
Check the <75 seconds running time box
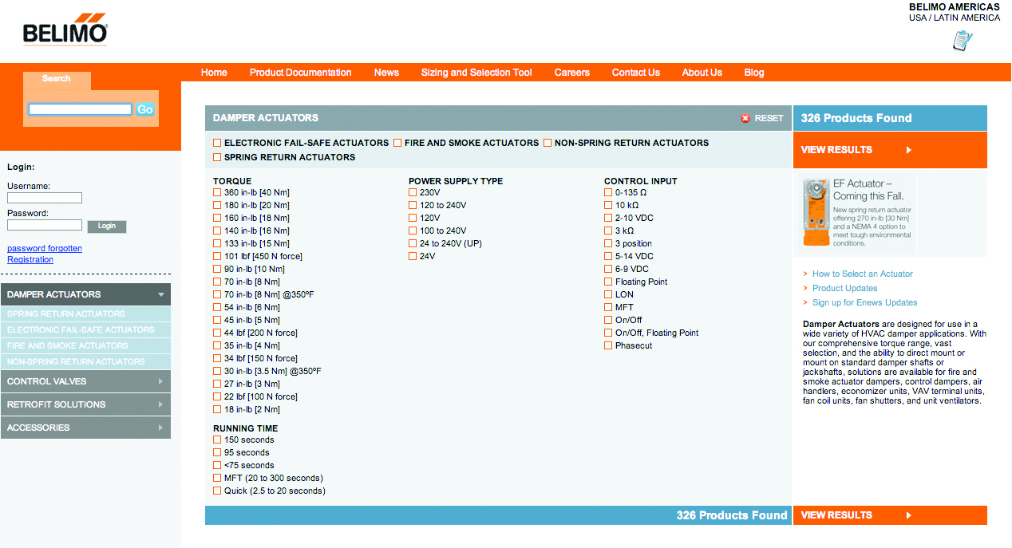pos(217,465)
